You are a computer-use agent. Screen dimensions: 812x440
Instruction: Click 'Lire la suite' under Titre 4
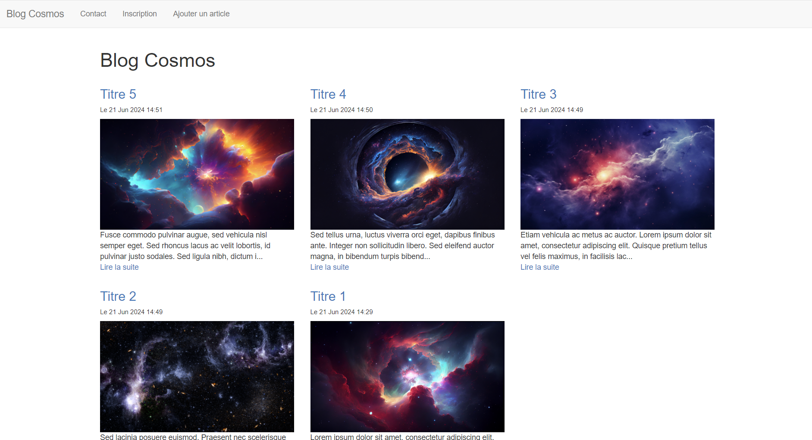(329, 267)
